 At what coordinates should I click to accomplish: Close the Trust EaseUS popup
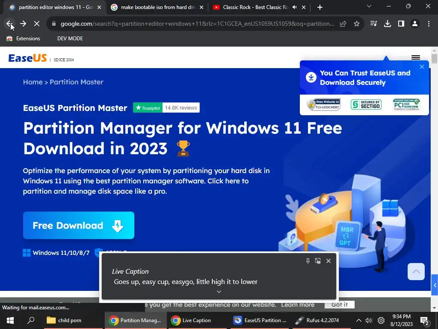tap(422, 66)
